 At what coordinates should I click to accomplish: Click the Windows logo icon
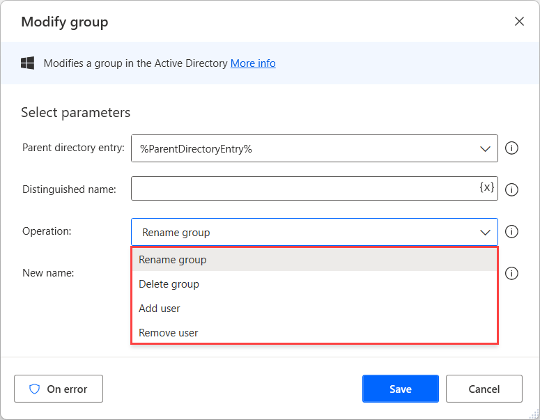28,63
